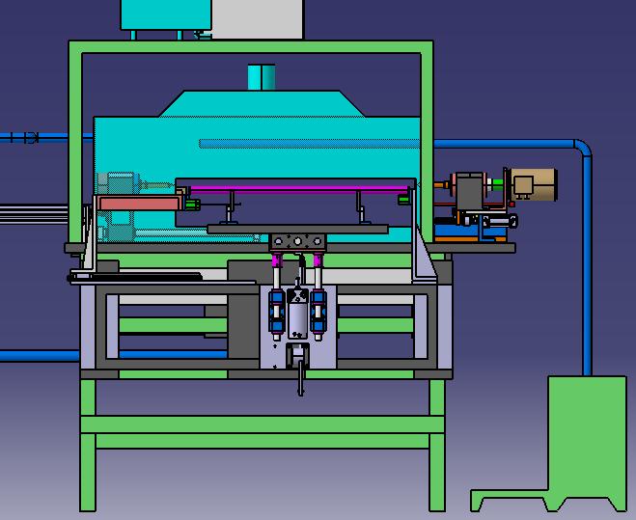
Task: Select the gray box at top center
Action: pyautogui.click(x=257, y=19)
